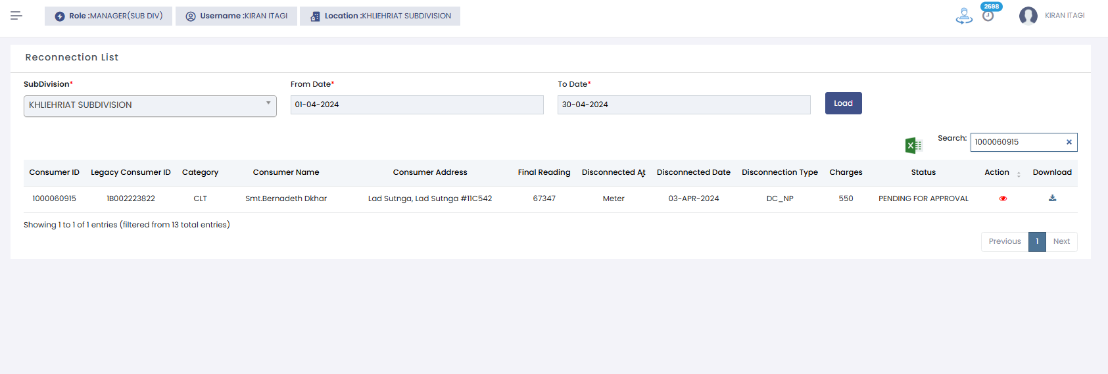Go to the Previous page

1004,241
